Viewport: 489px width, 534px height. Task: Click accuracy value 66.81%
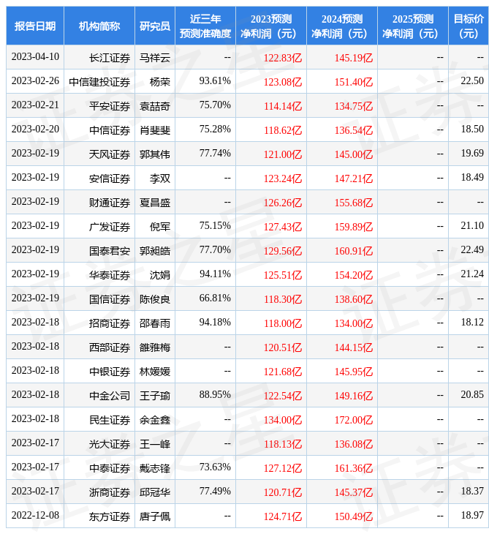pyautogui.click(x=215, y=298)
